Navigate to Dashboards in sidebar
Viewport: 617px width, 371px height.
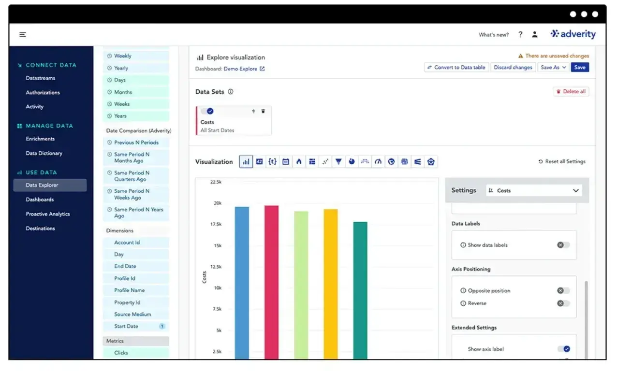pyautogui.click(x=40, y=200)
